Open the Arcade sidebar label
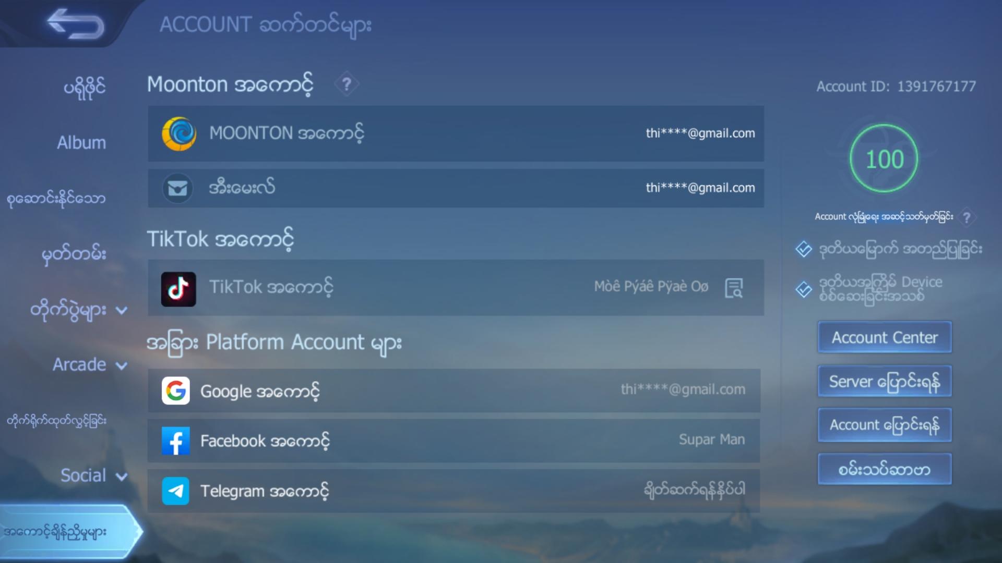The height and width of the screenshot is (563, 1002). (x=79, y=364)
